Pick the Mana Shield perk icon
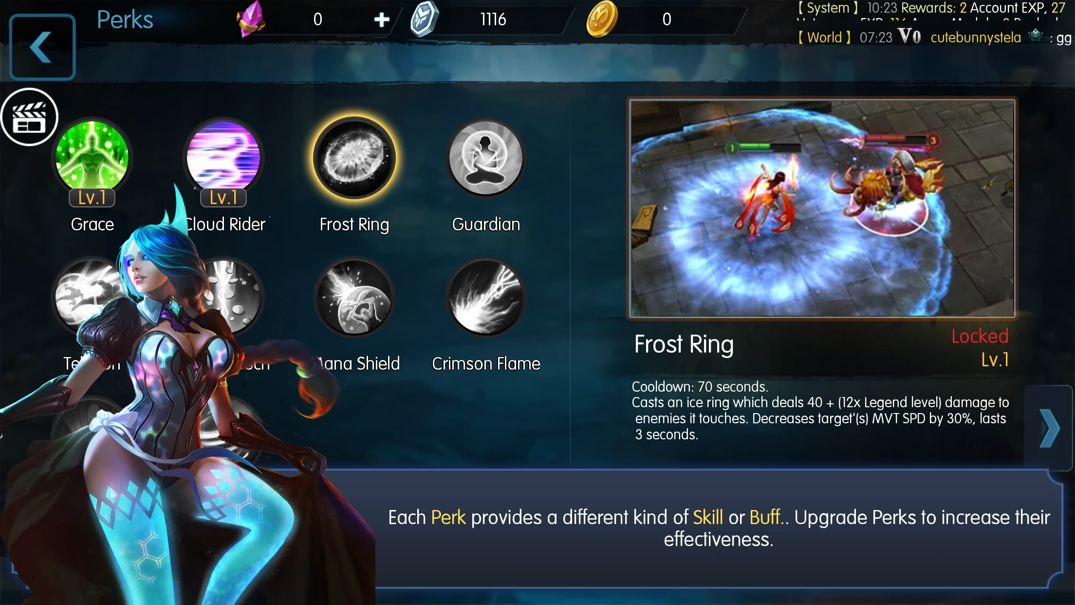 point(354,297)
